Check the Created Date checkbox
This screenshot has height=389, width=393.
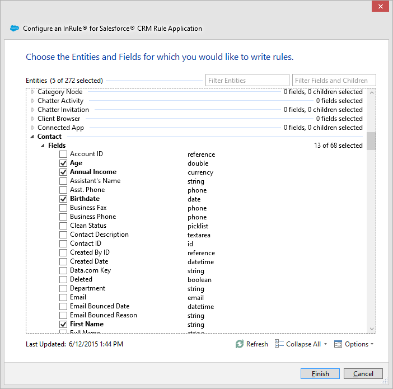63,262
